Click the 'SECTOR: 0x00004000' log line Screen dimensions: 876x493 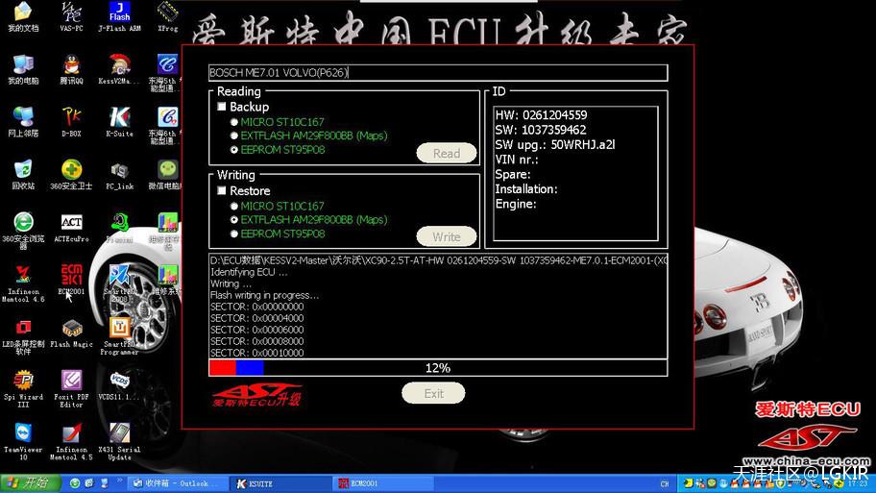point(257,318)
